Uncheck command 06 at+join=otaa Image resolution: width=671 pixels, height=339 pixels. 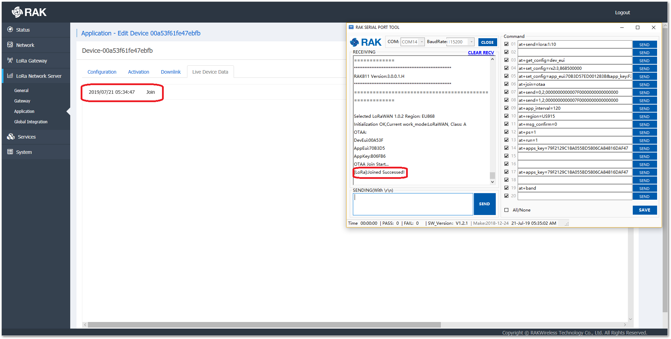tap(507, 84)
